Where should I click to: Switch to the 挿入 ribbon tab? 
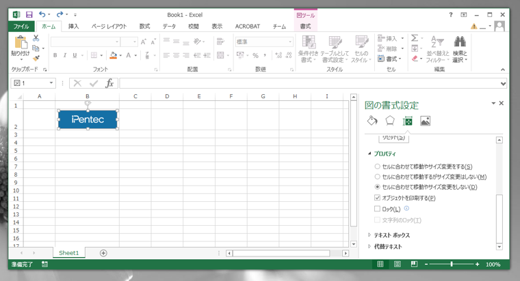[x=73, y=27]
